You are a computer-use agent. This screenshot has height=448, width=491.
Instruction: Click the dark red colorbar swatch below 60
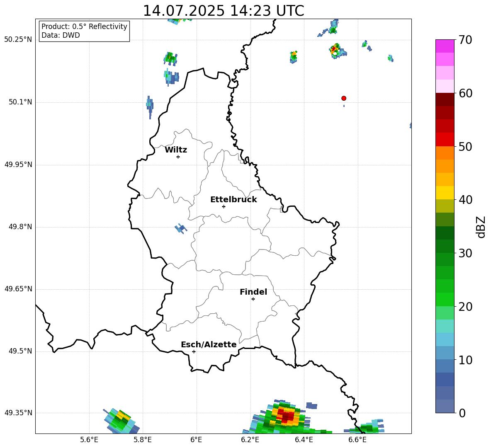(445, 99)
